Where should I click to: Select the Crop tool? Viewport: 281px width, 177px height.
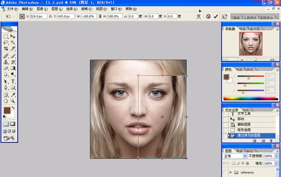click(x=6, y=49)
